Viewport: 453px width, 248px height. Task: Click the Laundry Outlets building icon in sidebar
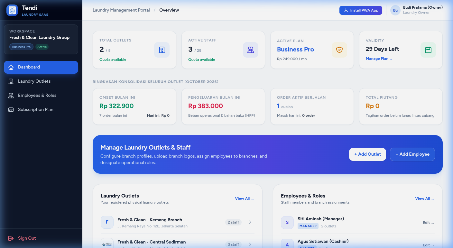[x=11, y=81]
